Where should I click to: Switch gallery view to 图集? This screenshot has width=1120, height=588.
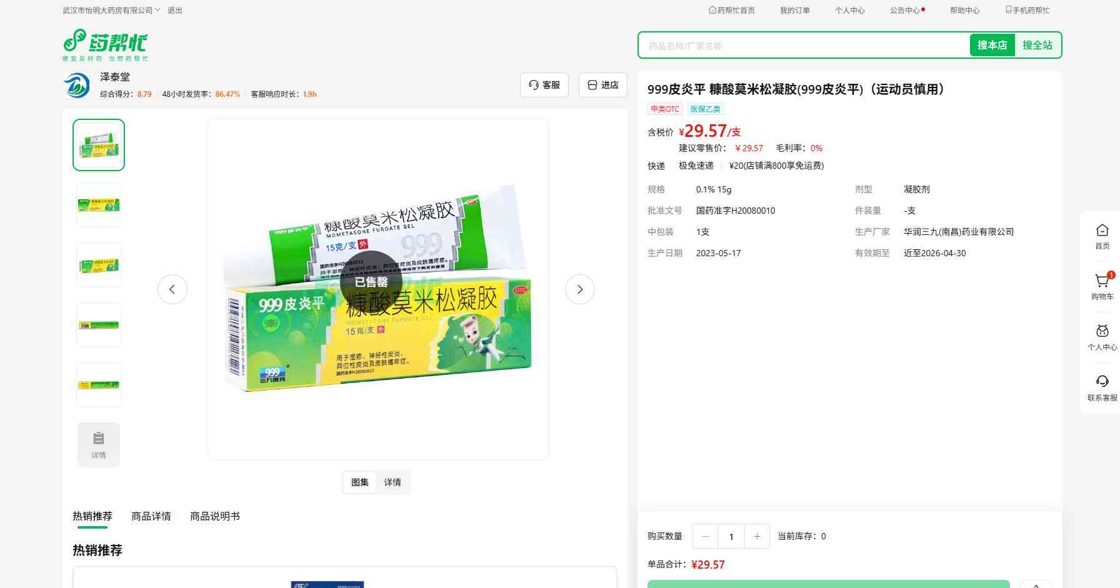click(359, 482)
